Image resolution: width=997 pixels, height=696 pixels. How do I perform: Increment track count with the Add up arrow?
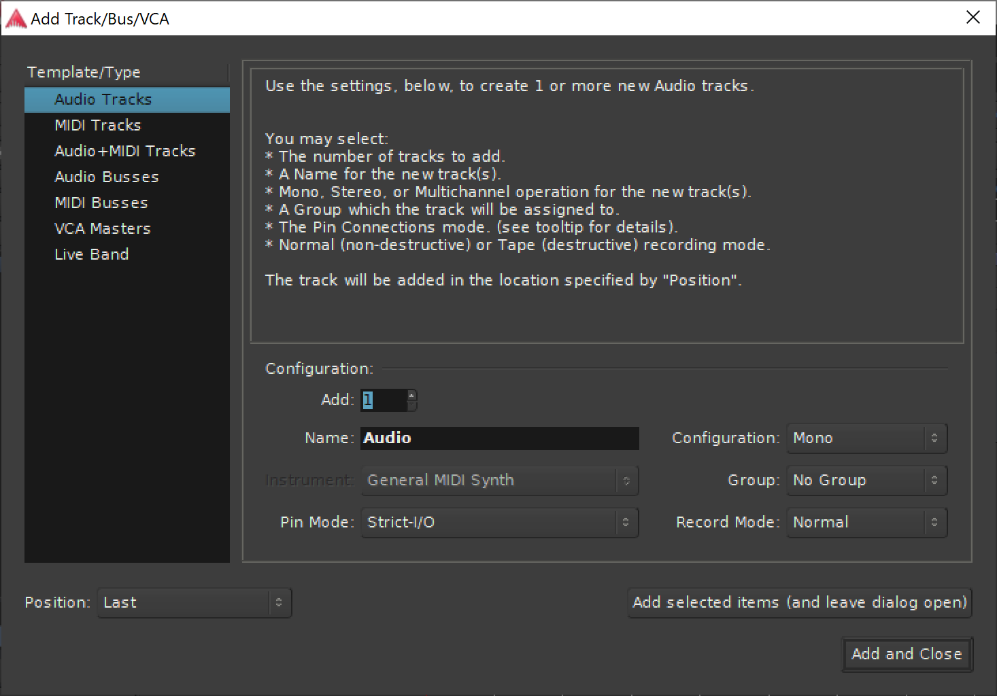pyautogui.click(x=411, y=395)
